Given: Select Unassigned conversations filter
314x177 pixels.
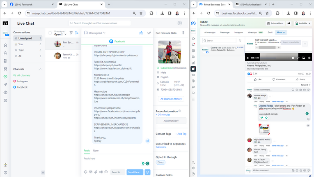Looking at the screenshot, I should coord(28,38).
